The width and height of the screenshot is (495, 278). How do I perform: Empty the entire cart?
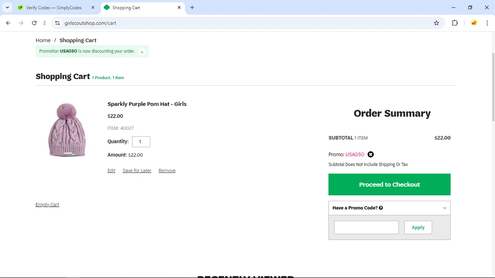(x=47, y=204)
